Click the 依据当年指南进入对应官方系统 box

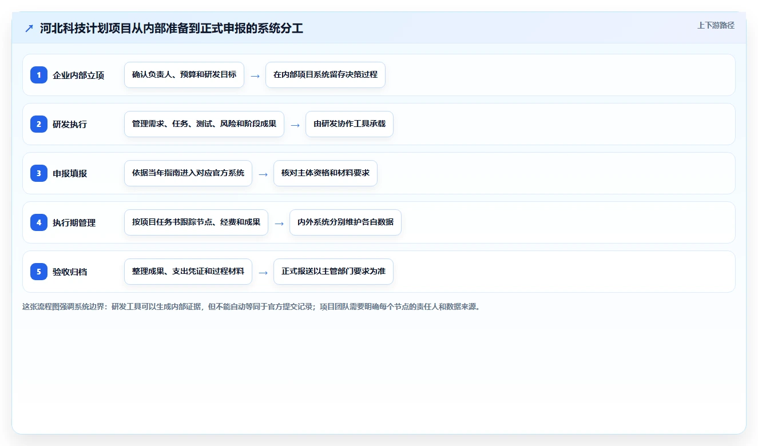coord(188,173)
